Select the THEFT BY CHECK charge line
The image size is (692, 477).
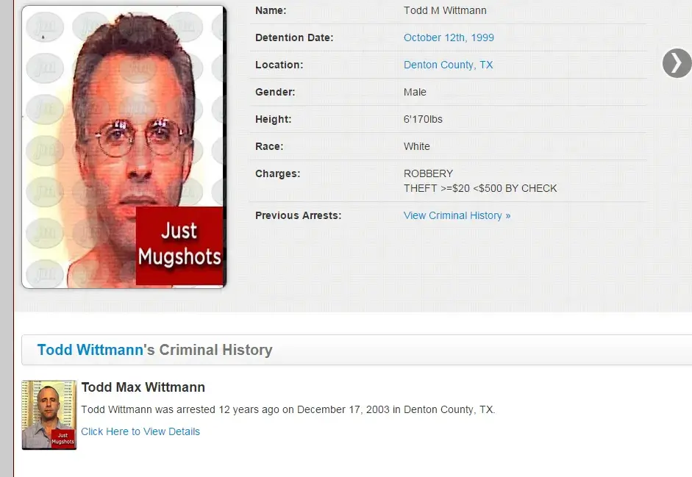(480, 188)
